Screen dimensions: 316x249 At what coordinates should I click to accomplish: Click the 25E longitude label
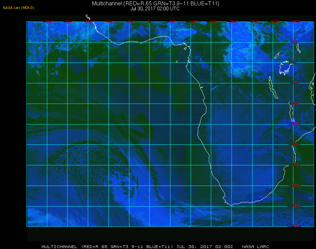(254, 22)
